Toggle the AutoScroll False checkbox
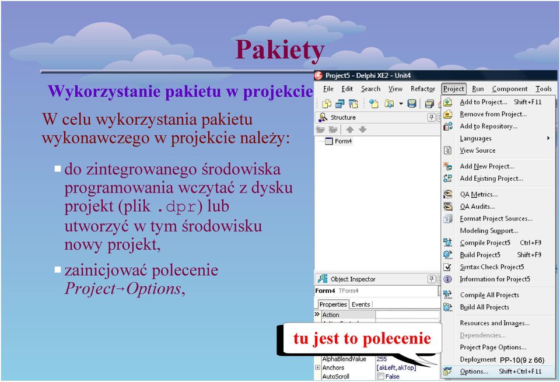The image size is (560, 382). (x=381, y=376)
